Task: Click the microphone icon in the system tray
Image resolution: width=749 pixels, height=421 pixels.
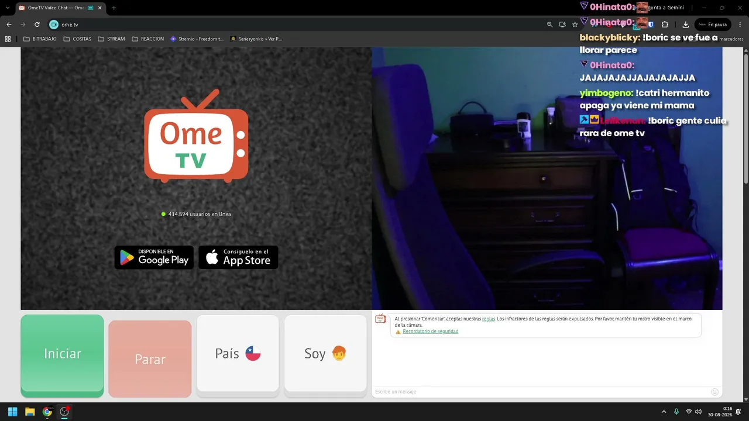Action: pos(676,412)
